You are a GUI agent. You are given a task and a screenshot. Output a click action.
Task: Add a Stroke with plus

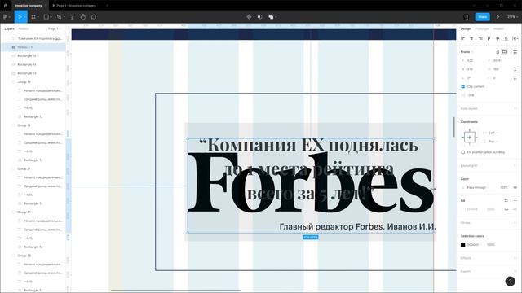point(515,222)
